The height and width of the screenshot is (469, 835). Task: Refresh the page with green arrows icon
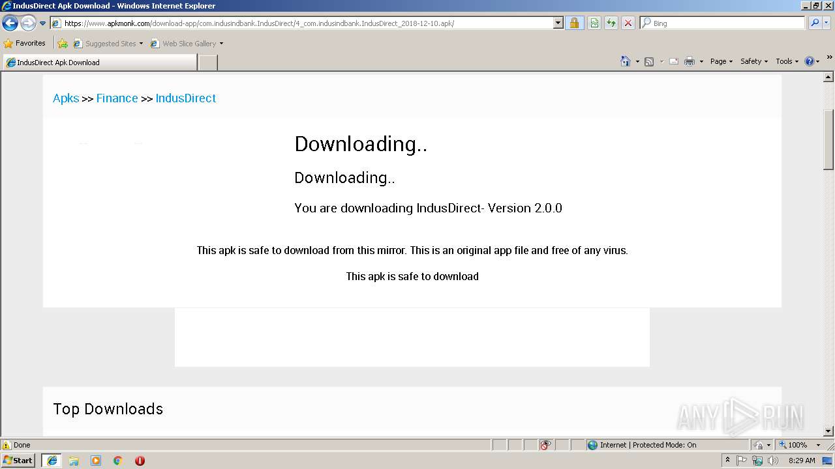tap(611, 23)
